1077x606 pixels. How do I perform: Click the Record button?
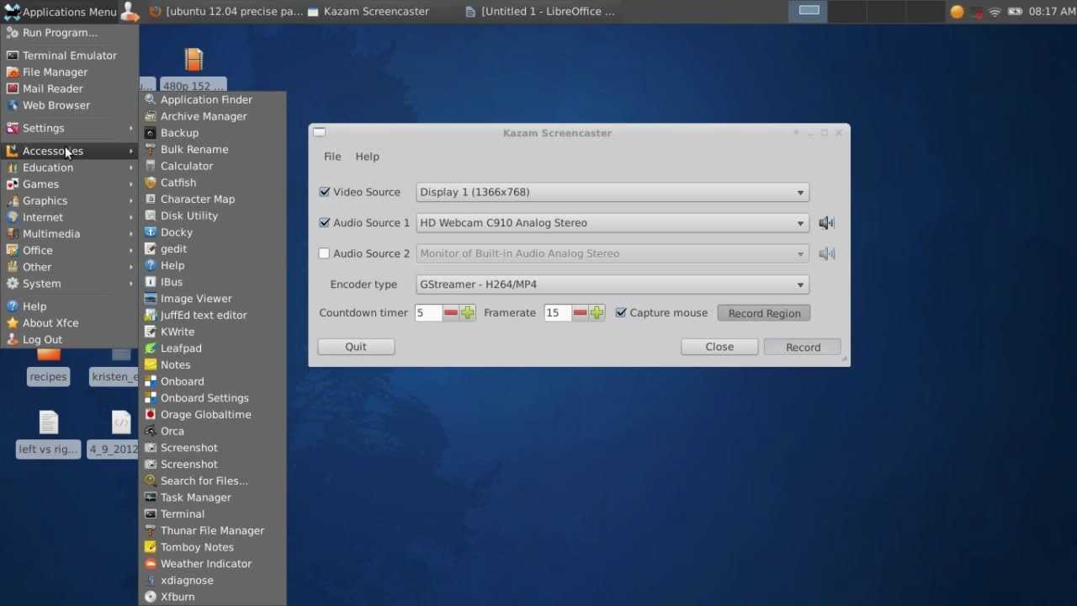tap(803, 347)
